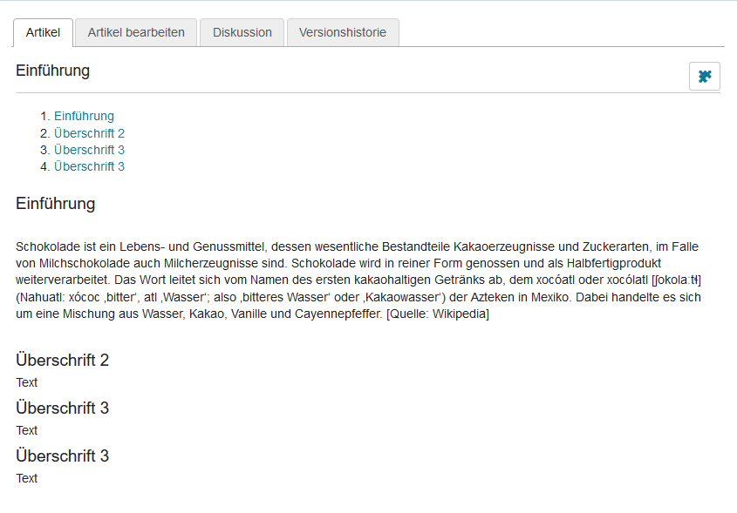Click the Überschrift 2 heading

[62, 359]
